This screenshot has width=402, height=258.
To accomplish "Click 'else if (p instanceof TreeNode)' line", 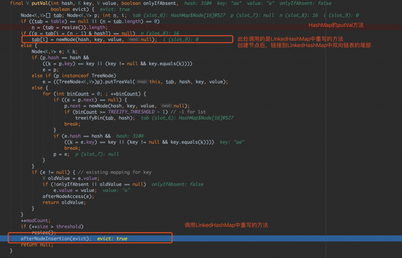I will pos(74,76).
